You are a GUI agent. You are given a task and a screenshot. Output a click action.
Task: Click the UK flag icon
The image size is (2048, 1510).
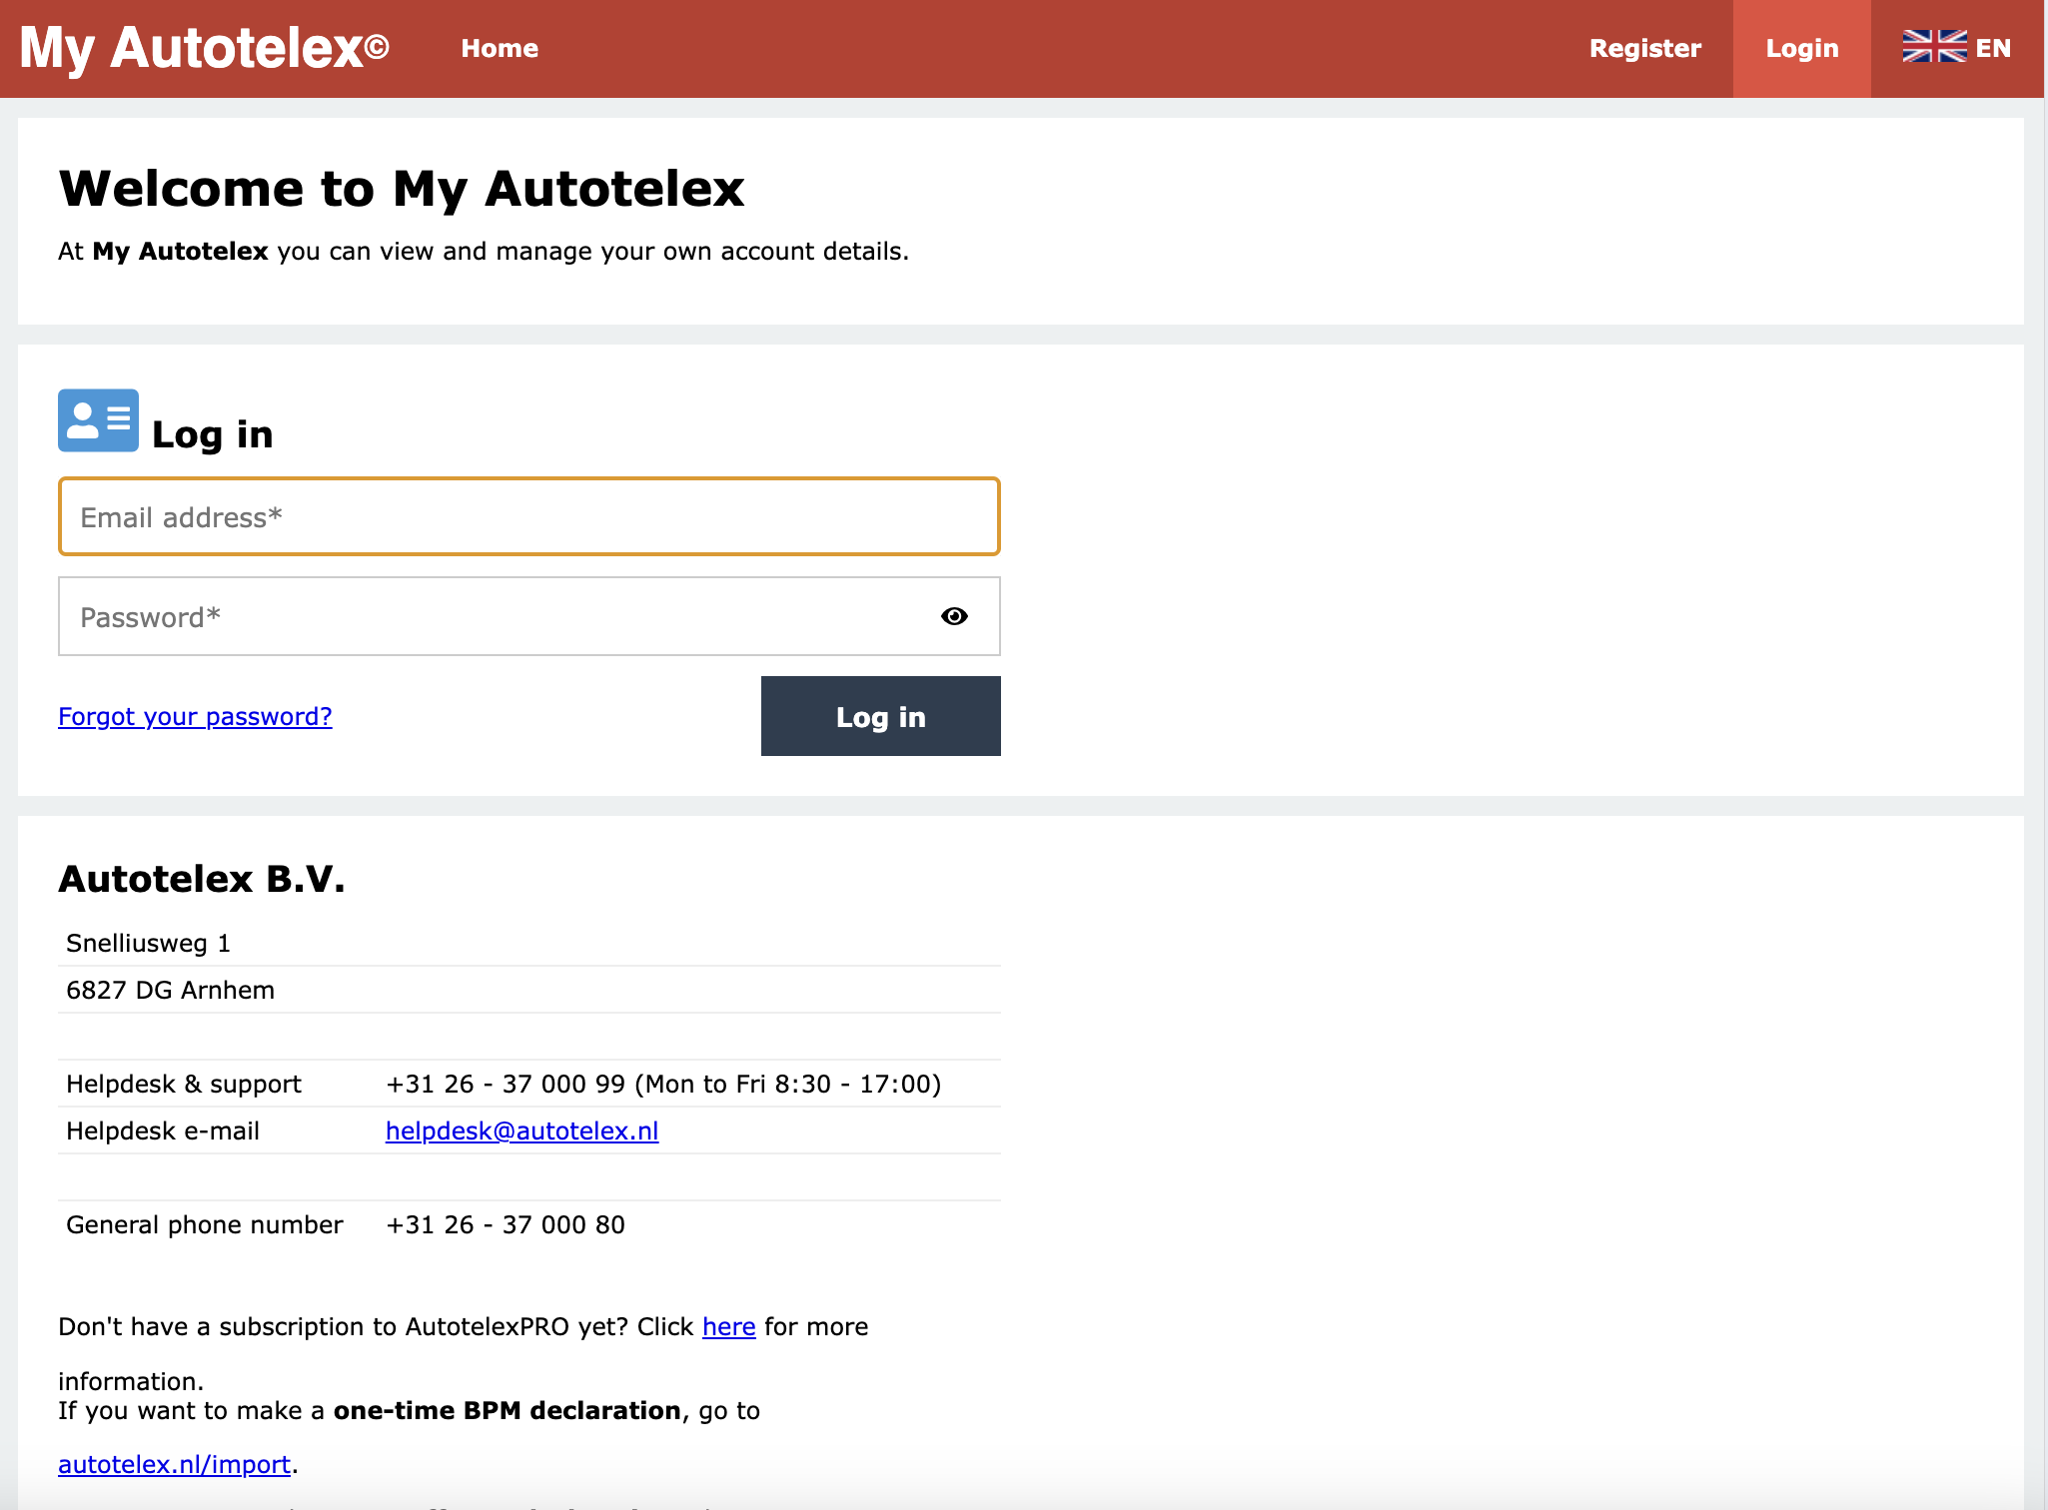(x=1934, y=47)
